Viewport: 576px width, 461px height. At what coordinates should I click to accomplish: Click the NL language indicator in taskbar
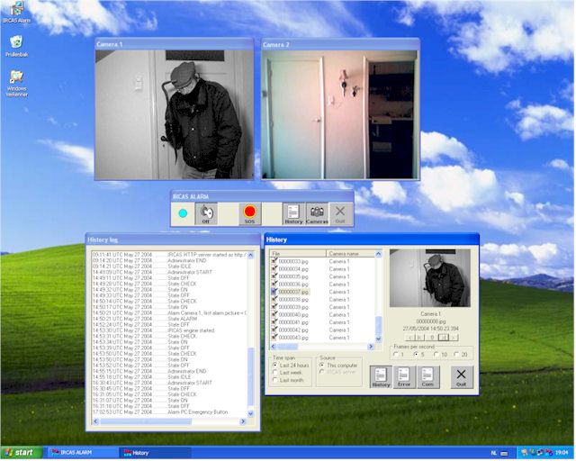click(x=494, y=453)
